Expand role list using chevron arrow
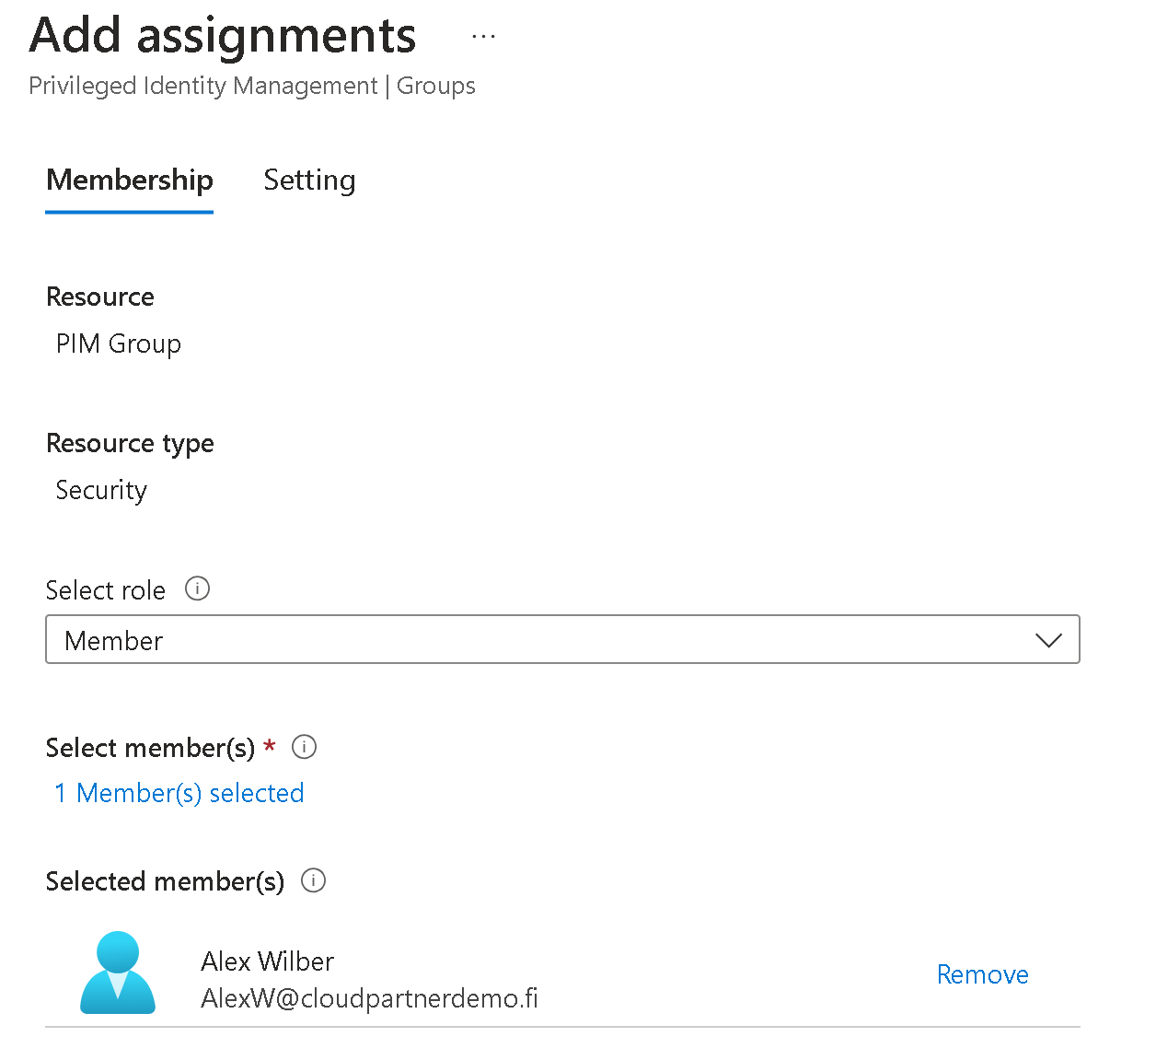1156x1060 pixels. tap(1048, 640)
